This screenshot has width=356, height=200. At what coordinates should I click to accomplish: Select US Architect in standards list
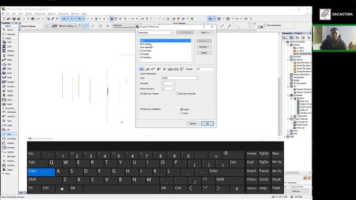point(146,51)
